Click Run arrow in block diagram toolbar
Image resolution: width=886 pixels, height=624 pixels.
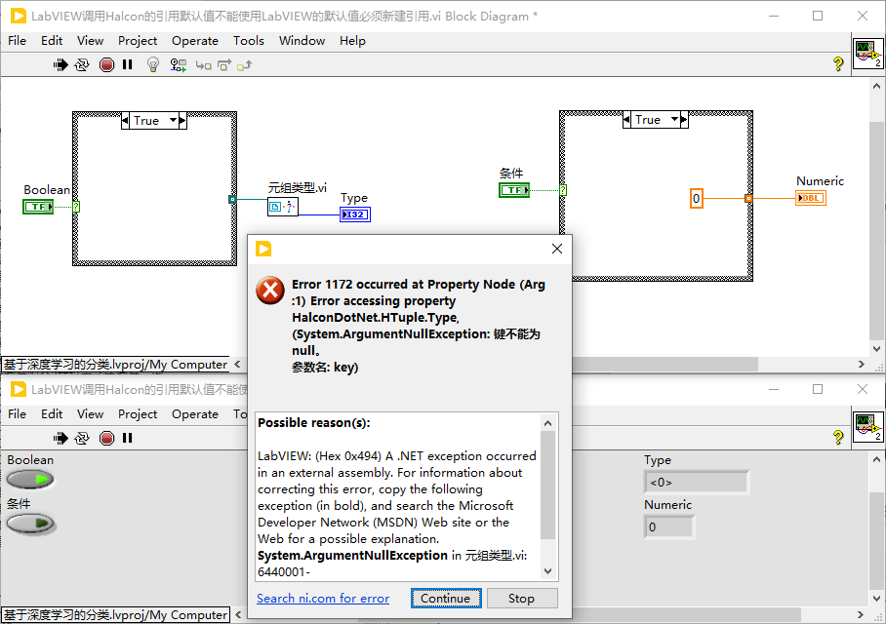[x=60, y=65]
